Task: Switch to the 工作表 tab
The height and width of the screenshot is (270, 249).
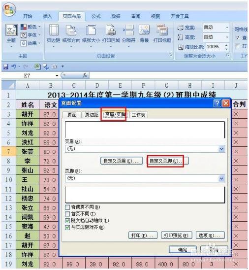Action: 139,115
